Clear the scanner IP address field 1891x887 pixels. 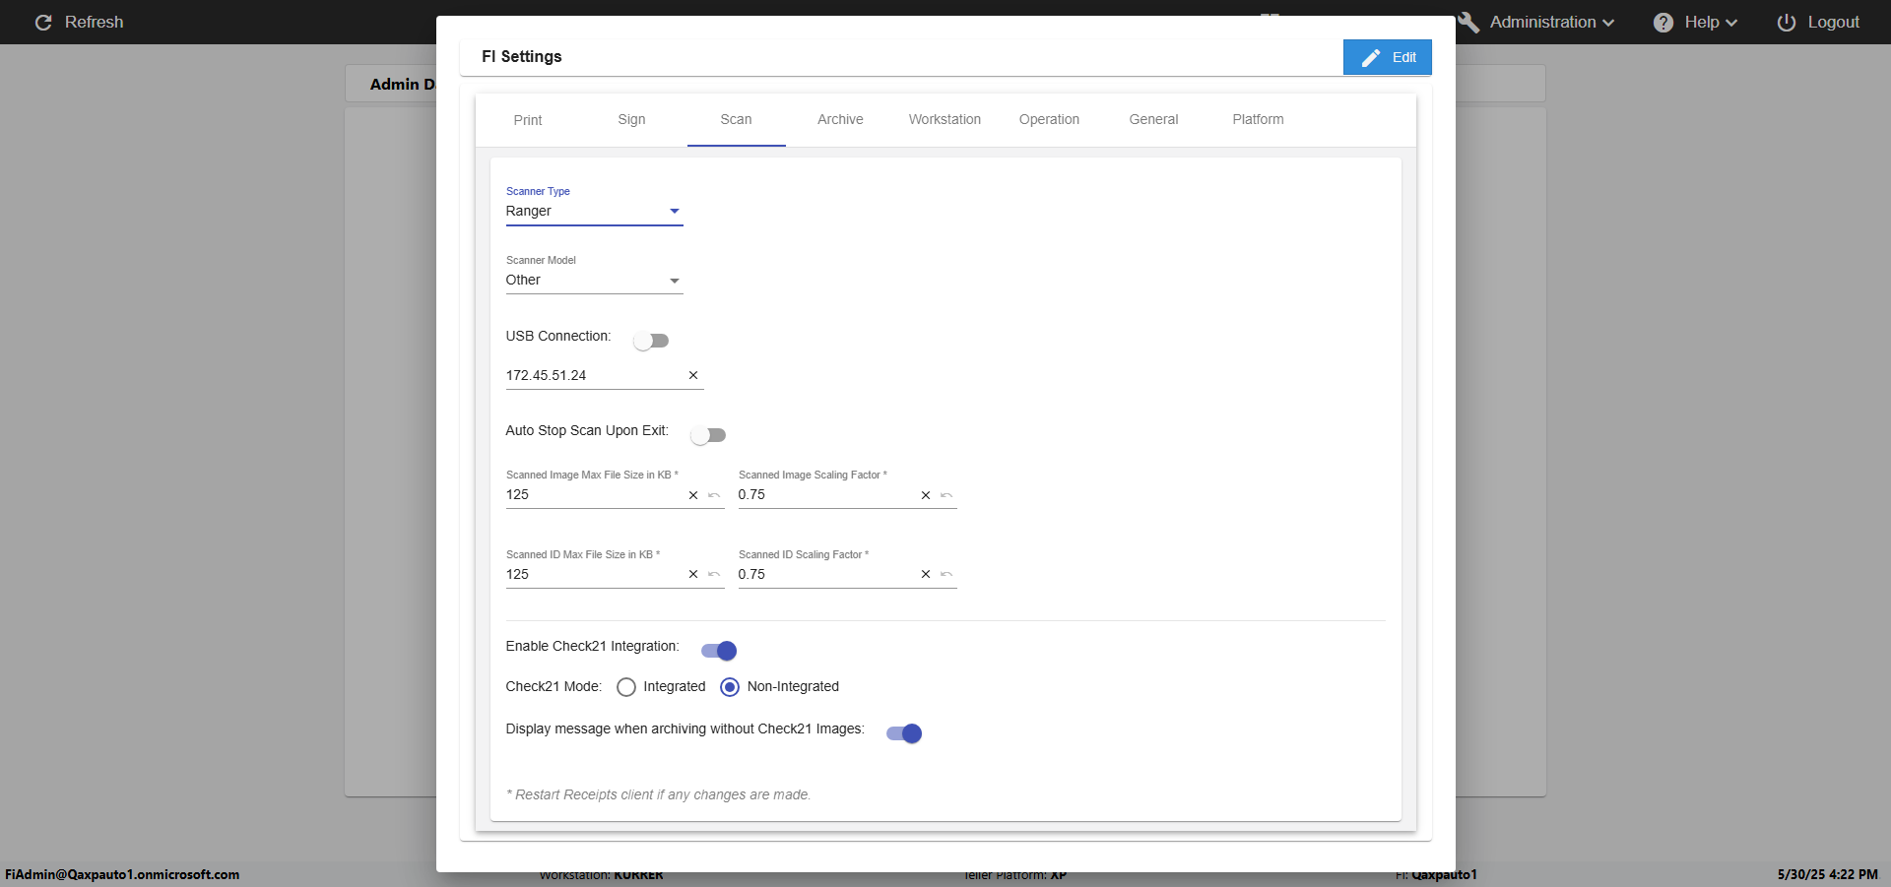point(693,375)
